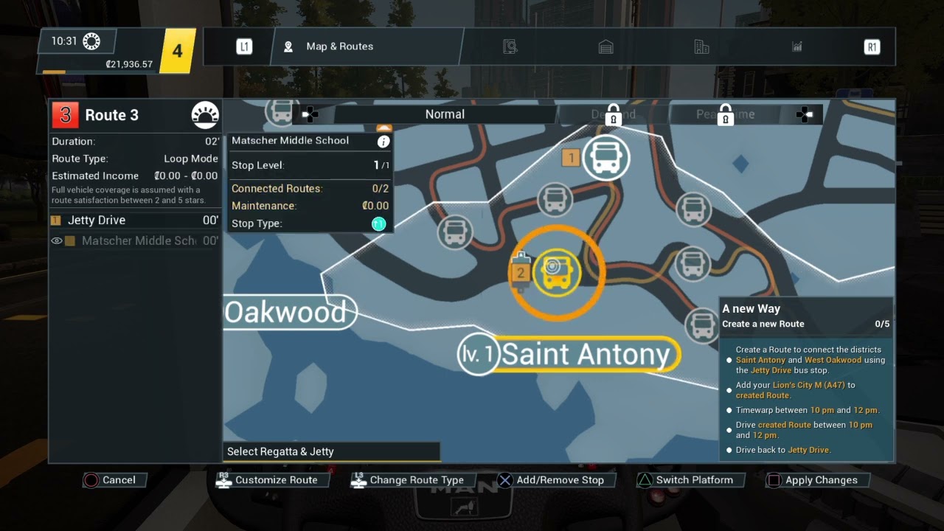Click the R1 next-tab button icon
The height and width of the screenshot is (531, 944).
coord(872,46)
